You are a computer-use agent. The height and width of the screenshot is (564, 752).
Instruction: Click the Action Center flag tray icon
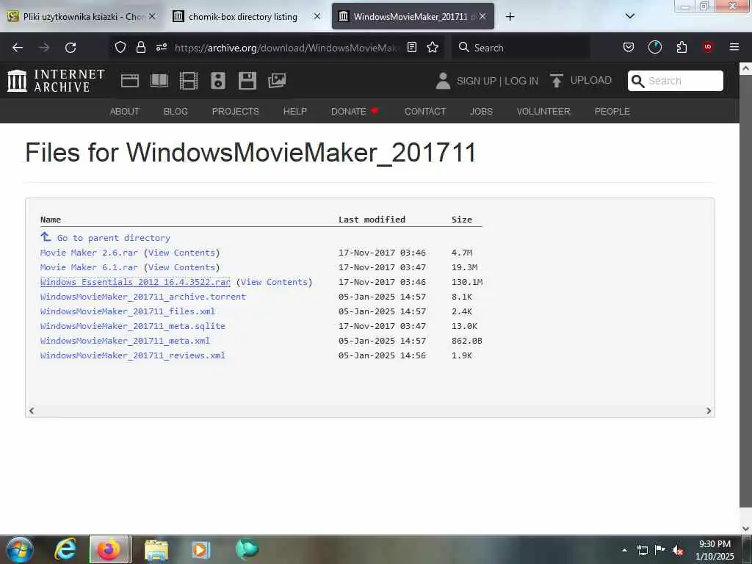(x=660, y=549)
